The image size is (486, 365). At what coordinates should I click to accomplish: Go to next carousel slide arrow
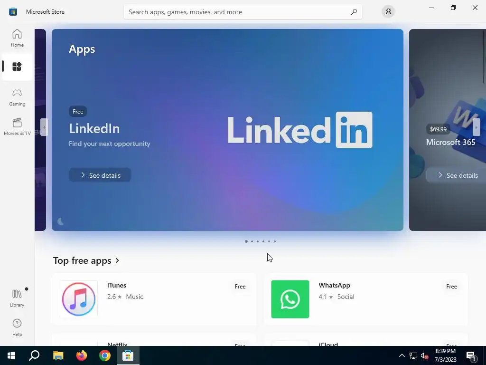[x=477, y=127]
